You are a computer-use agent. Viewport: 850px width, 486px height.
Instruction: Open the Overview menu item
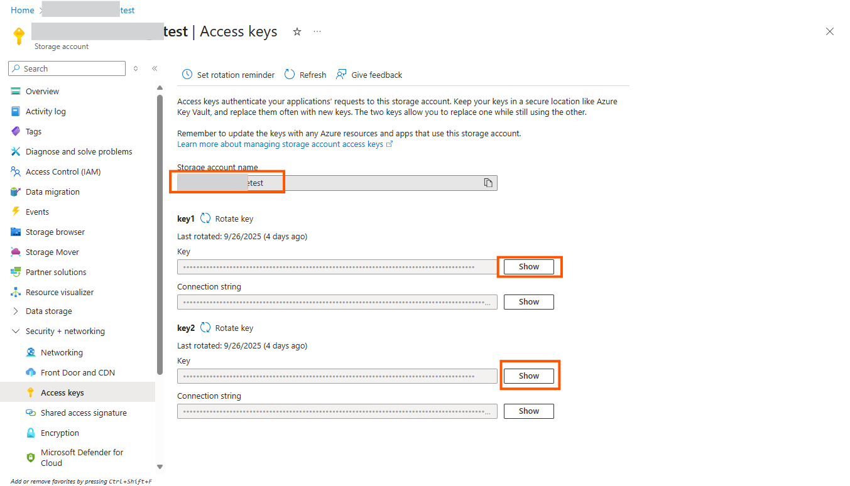click(43, 92)
